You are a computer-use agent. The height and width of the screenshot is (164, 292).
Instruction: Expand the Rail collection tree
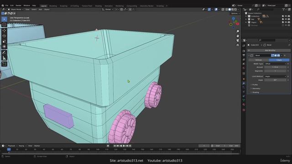coord(246,19)
